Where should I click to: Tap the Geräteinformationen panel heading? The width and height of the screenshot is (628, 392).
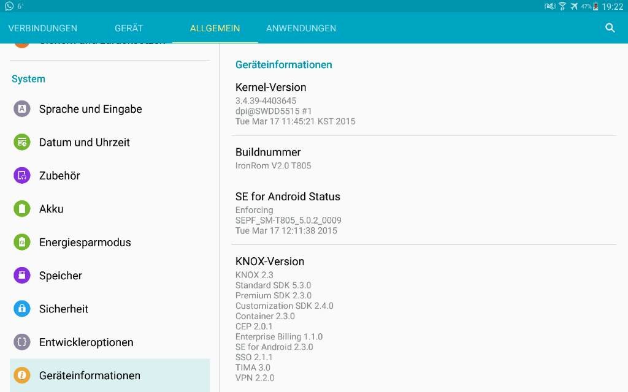(x=283, y=64)
